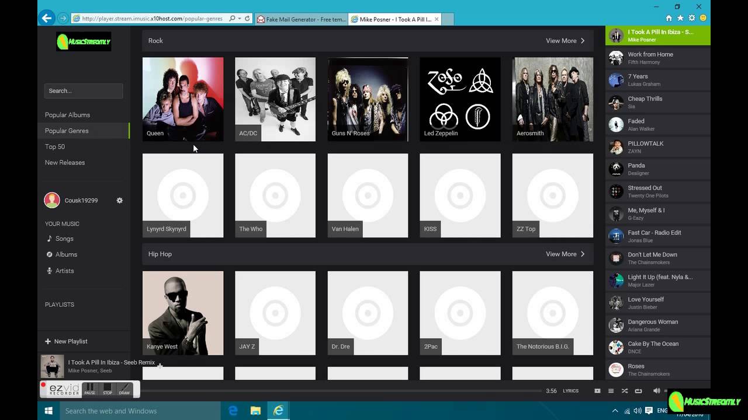Viewport: 748px width, 420px height.
Task: Play Dangerous Woman by Ariana Grande
Action: click(x=658, y=325)
